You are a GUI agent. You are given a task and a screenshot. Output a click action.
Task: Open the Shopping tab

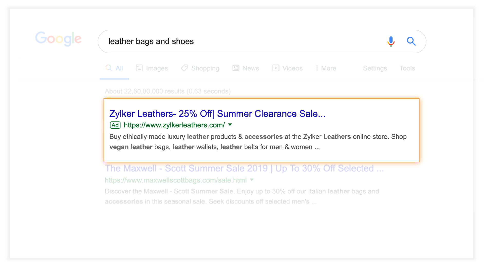tap(200, 68)
